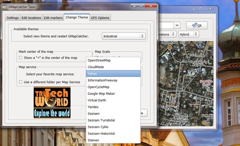Click the orange marker near Lakshmi Hall

[x=169, y=48]
